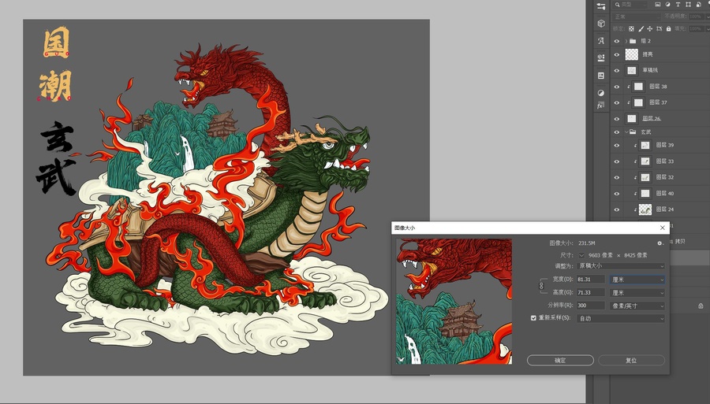Screen dimensions: 710x404
Task: Click the layer search magnifier icon
Action: (x=617, y=5)
